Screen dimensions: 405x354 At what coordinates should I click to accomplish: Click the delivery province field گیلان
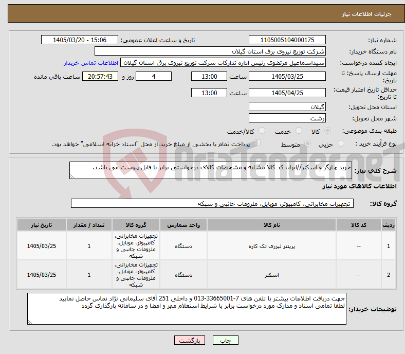tap(287, 107)
